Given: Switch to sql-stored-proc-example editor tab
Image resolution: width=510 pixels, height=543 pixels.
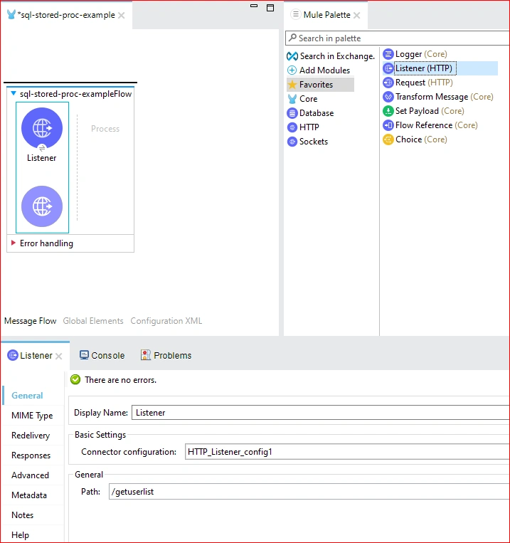Looking at the screenshot, I should tap(66, 15).
